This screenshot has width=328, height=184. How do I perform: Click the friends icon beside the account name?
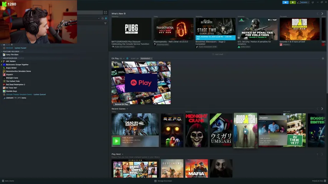(x=298, y=3)
